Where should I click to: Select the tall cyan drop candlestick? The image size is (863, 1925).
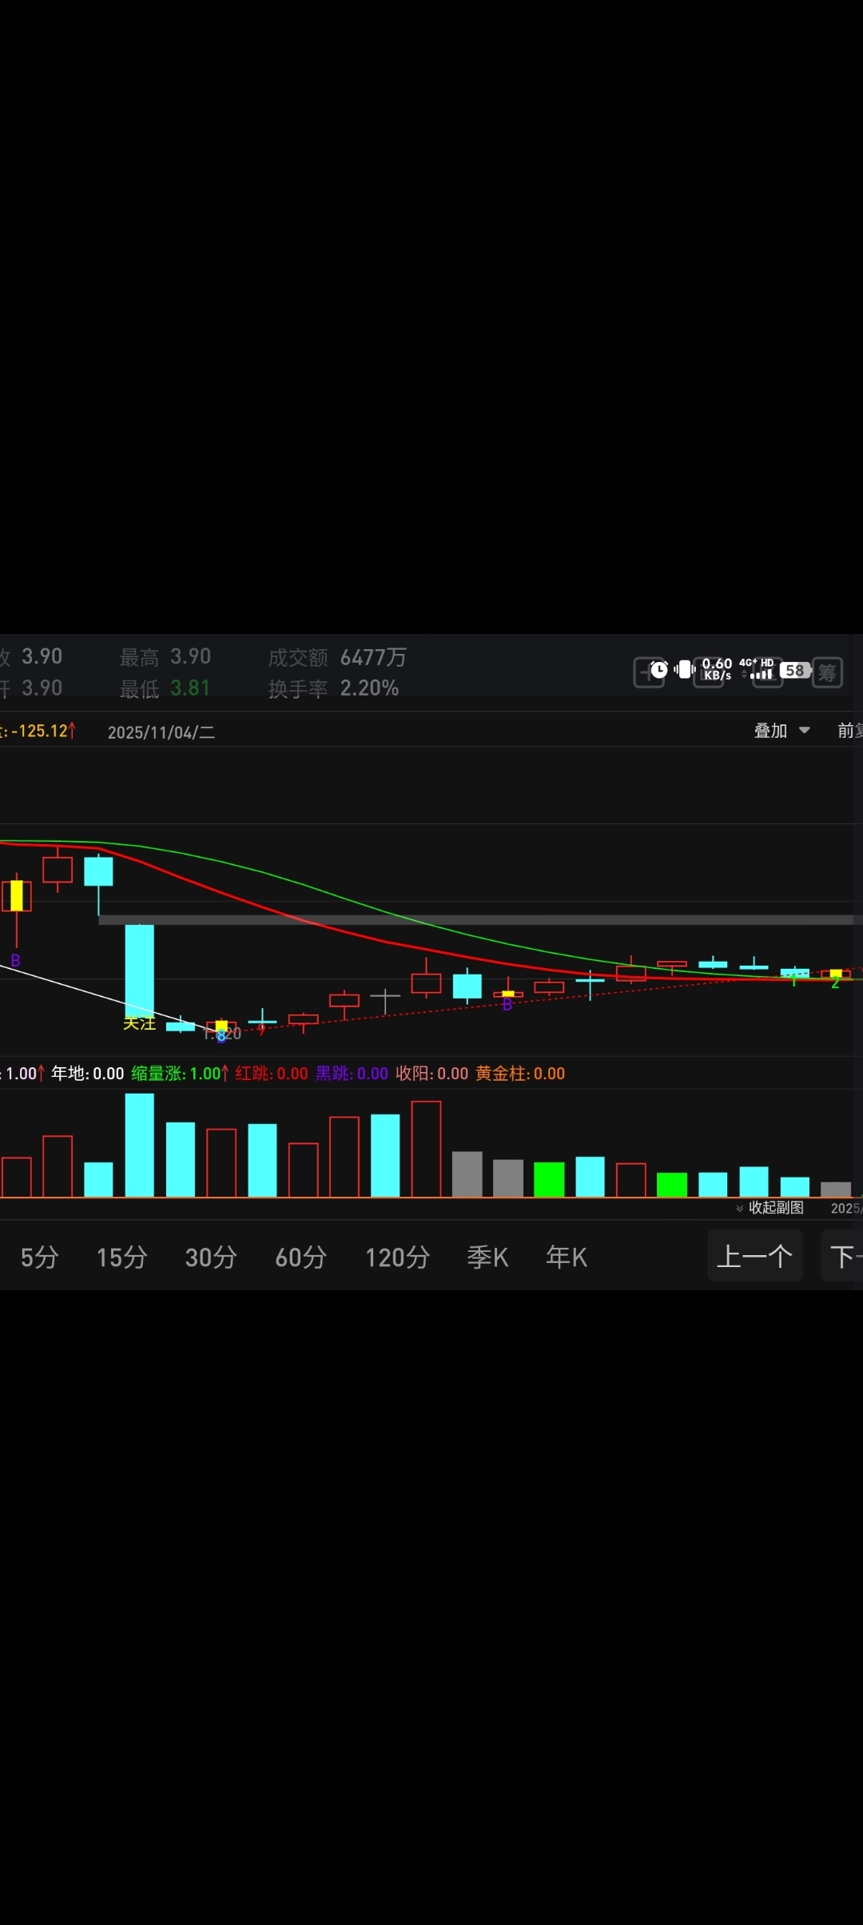(140, 971)
